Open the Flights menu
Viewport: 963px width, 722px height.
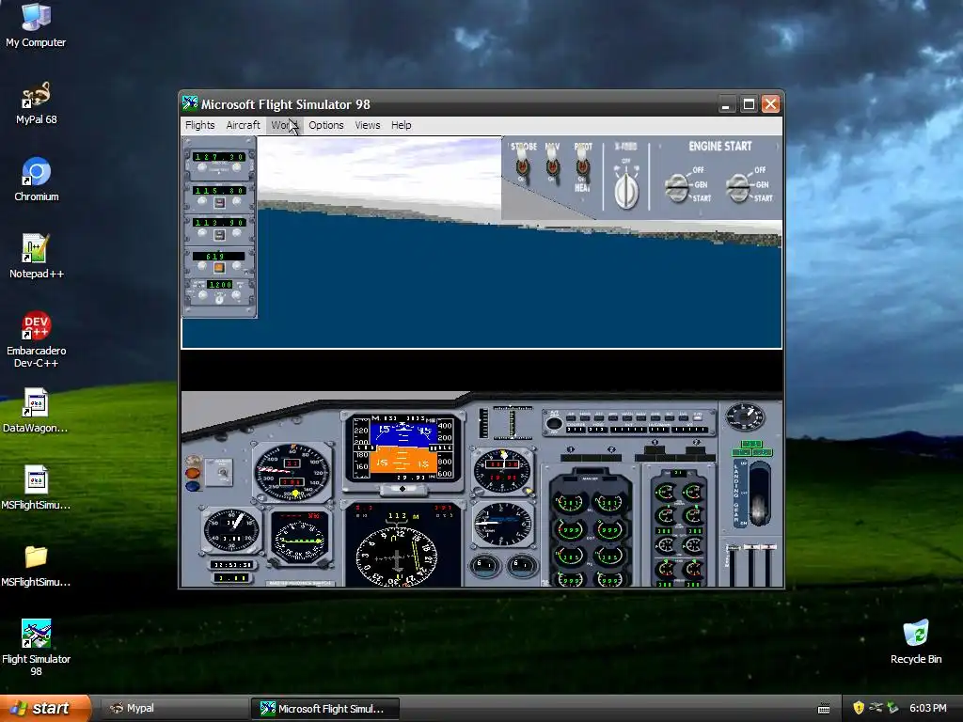(200, 125)
